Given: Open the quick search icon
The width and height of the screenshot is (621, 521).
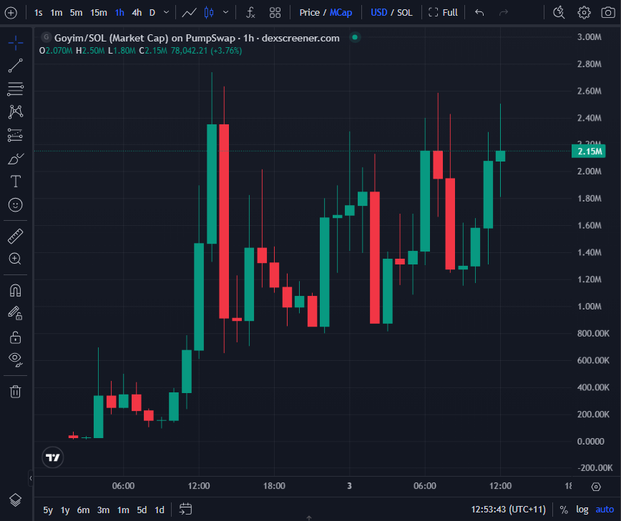Looking at the screenshot, I should pyautogui.click(x=559, y=13).
